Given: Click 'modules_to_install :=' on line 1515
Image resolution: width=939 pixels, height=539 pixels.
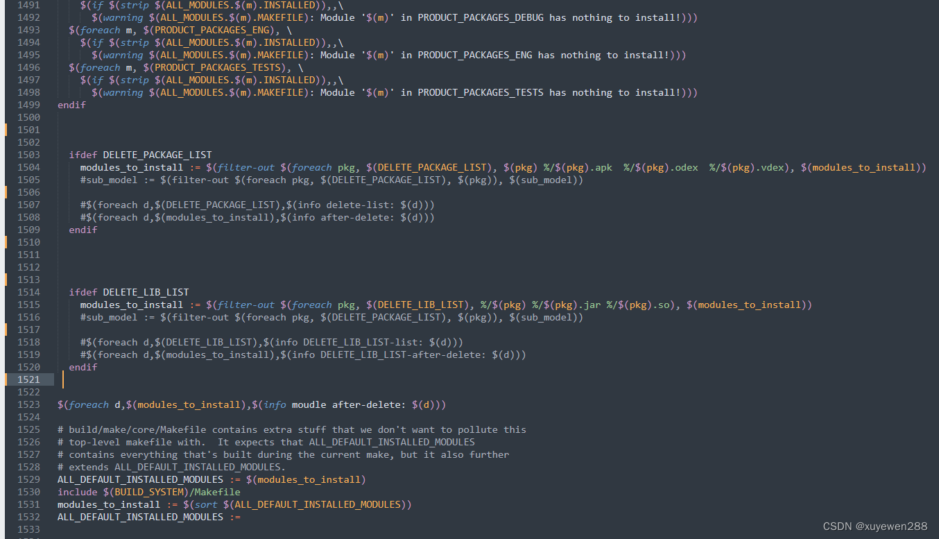Looking at the screenshot, I should pyautogui.click(x=140, y=305).
